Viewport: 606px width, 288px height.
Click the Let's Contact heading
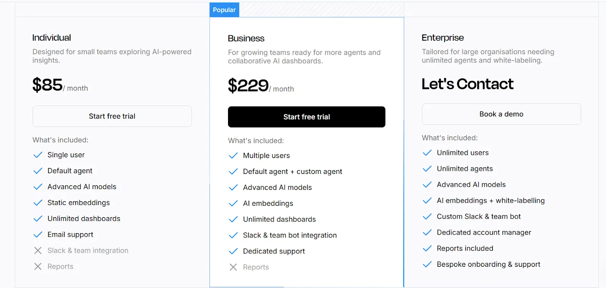pyautogui.click(x=467, y=84)
